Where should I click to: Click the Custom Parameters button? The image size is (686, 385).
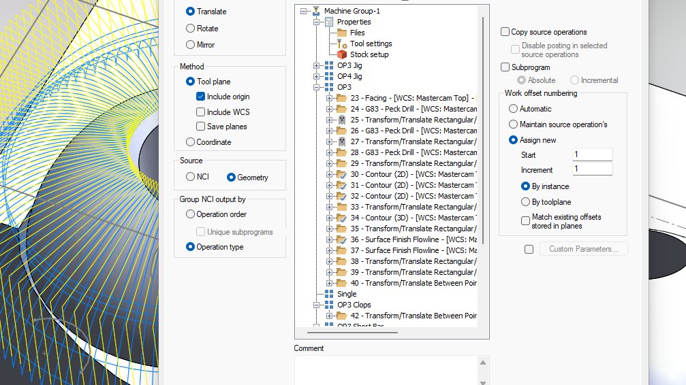pyautogui.click(x=584, y=249)
